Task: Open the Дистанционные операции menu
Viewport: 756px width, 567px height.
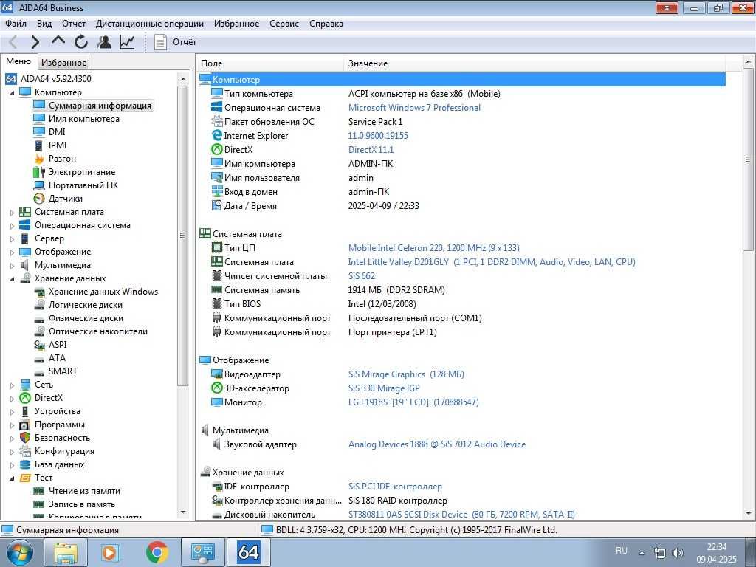Action: pyautogui.click(x=149, y=24)
